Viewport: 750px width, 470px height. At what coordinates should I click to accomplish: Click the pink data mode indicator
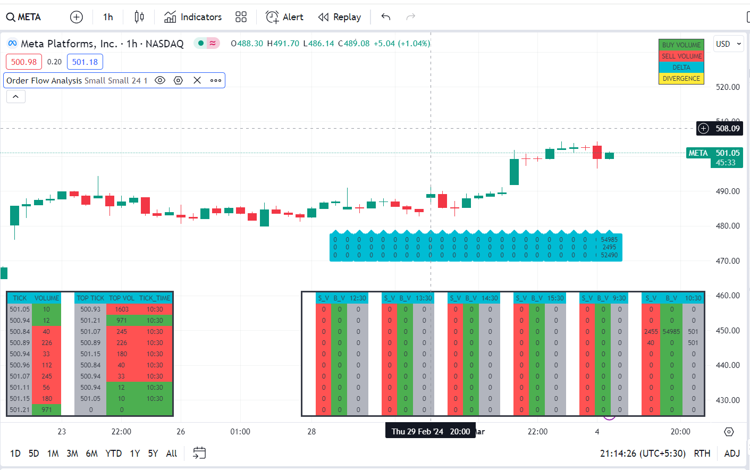213,43
